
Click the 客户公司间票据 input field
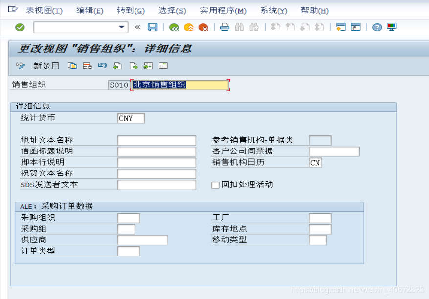[x=334, y=151]
